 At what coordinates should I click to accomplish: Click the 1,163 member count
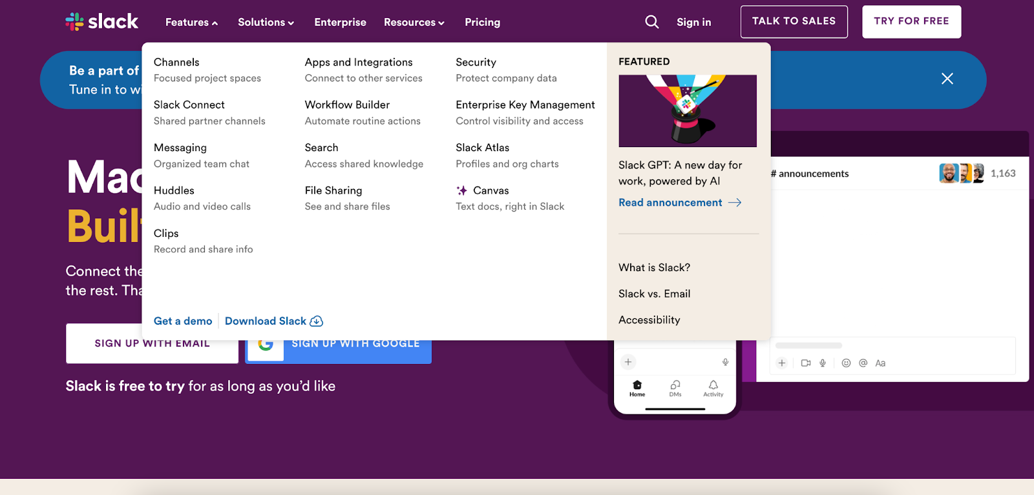tap(1003, 173)
